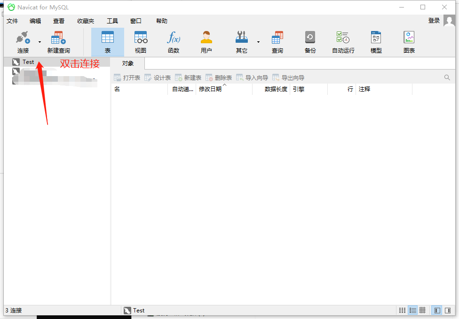Open the Window (窗口) menu
The width and height of the screenshot is (459, 319).
pyautogui.click(x=136, y=21)
